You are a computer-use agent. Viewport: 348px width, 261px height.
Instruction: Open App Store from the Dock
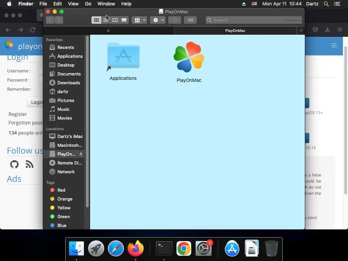pyautogui.click(x=232, y=248)
